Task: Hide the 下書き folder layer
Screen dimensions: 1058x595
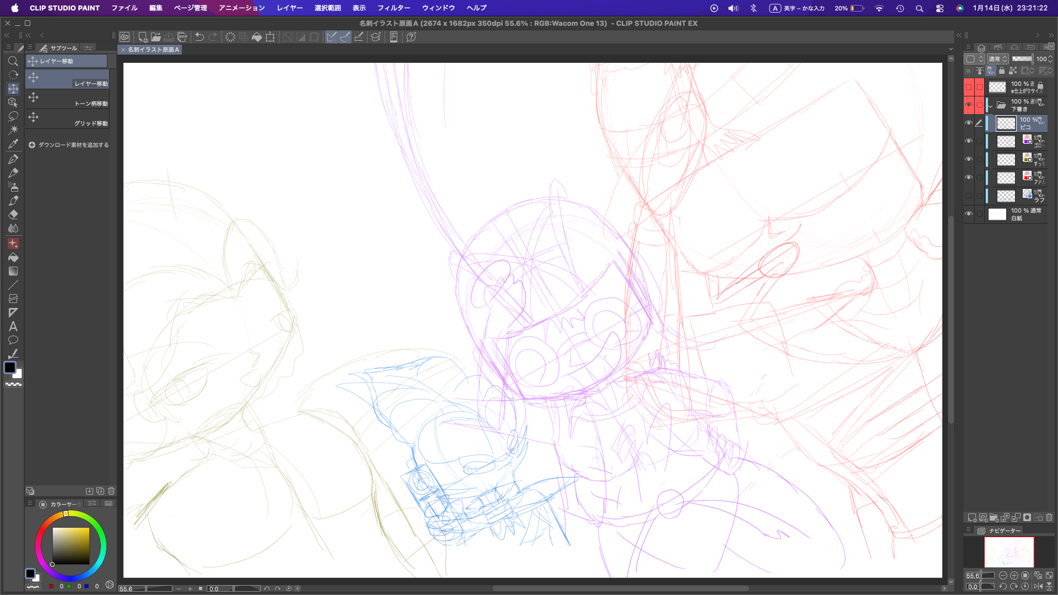Action: pos(968,105)
